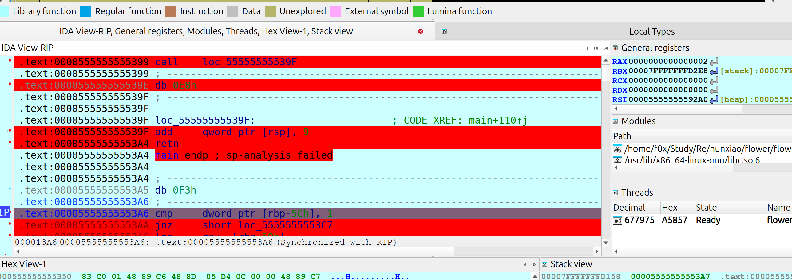Click the Instruction color swatch
Viewport: 792px width, 280px height.
pos(171,11)
